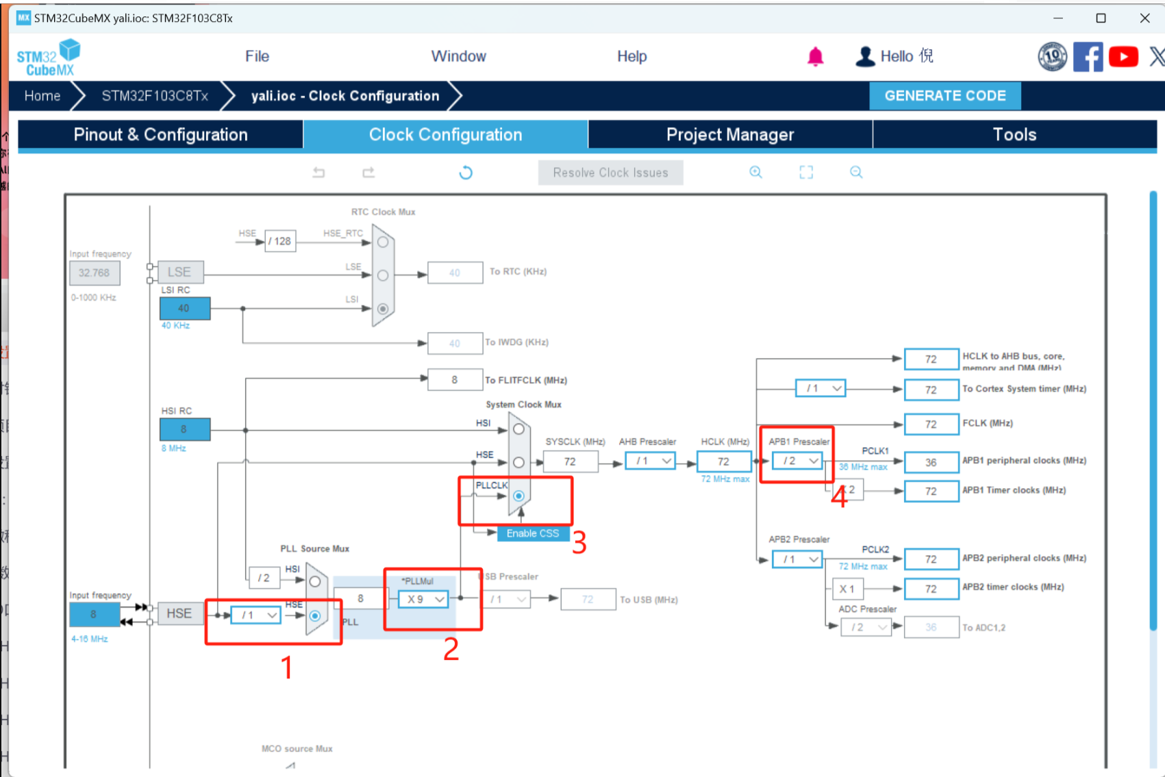Open the Help menu

(632, 56)
